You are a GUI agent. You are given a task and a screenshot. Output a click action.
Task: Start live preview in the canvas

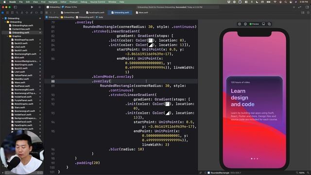pyautogui.click(x=240, y=24)
